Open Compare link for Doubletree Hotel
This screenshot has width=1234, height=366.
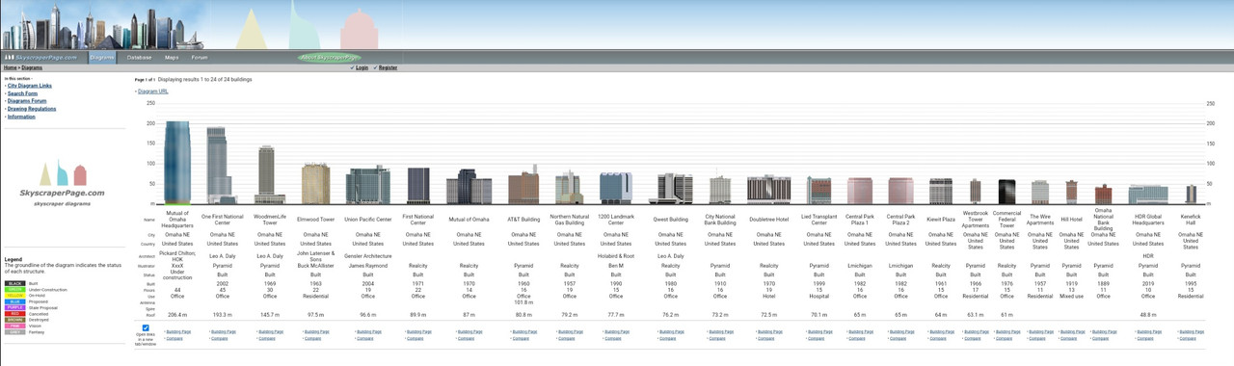coord(766,338)
